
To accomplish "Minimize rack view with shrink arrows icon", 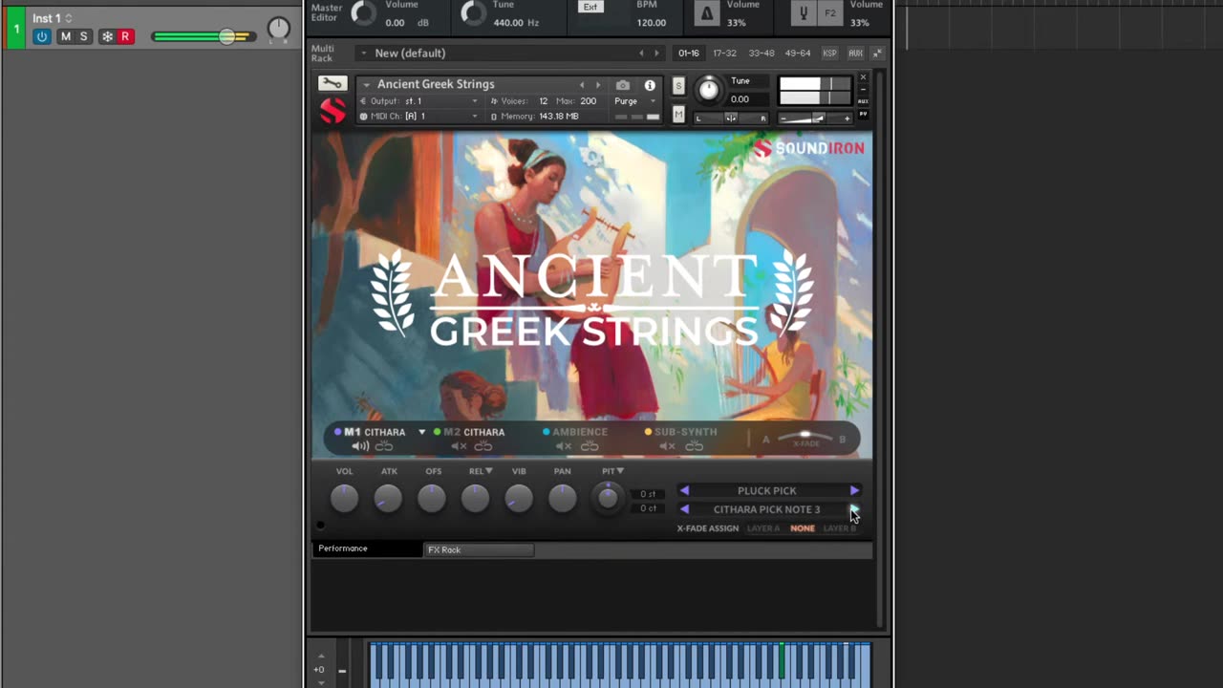I will pos(877,54).
